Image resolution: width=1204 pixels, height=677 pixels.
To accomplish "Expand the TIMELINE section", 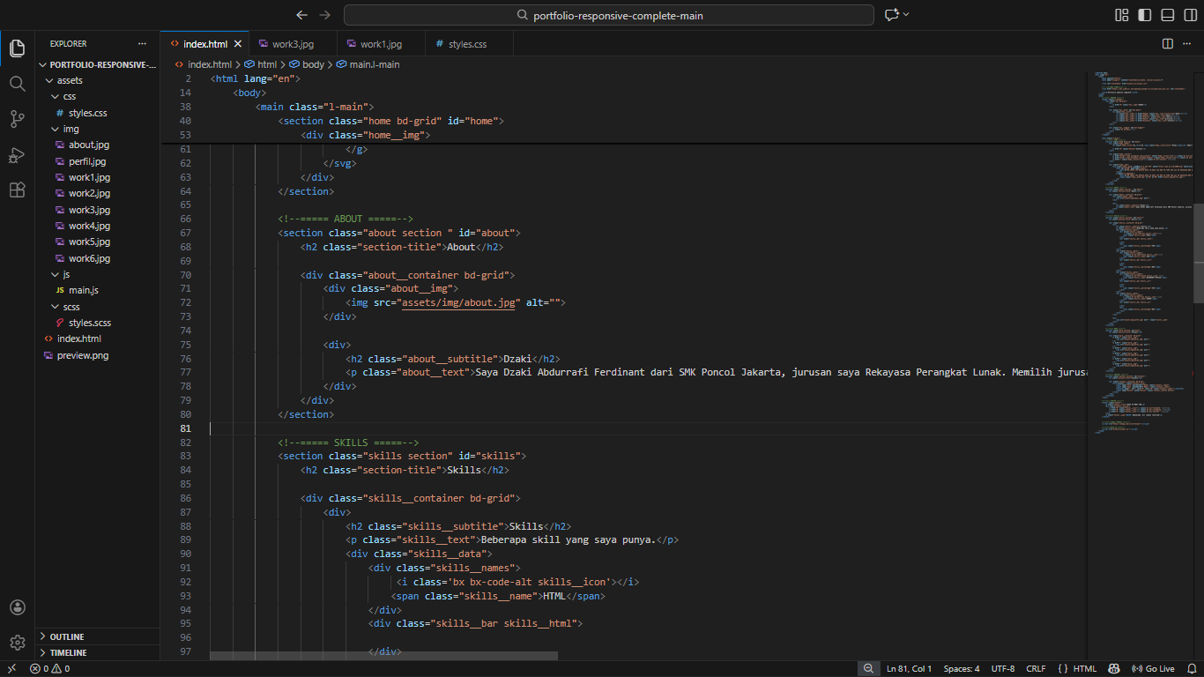I will point(68,652).
